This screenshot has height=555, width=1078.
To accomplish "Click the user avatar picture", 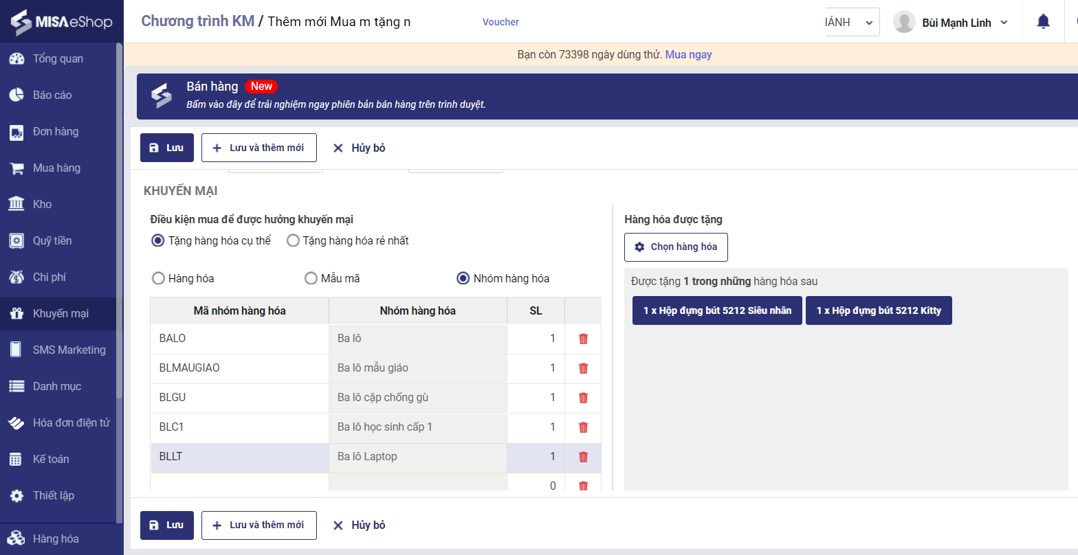I will click(904, 22).
